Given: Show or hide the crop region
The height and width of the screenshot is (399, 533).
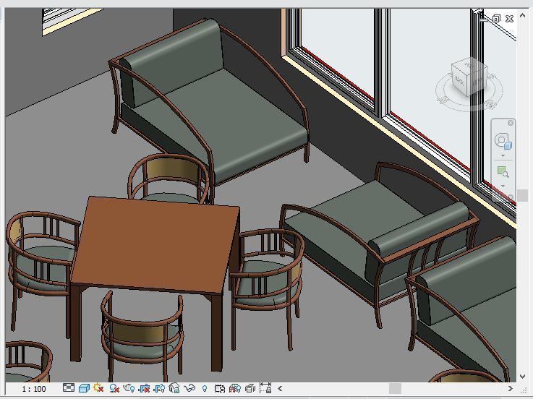Looking at the screenshot, I should tap(159, 388).
